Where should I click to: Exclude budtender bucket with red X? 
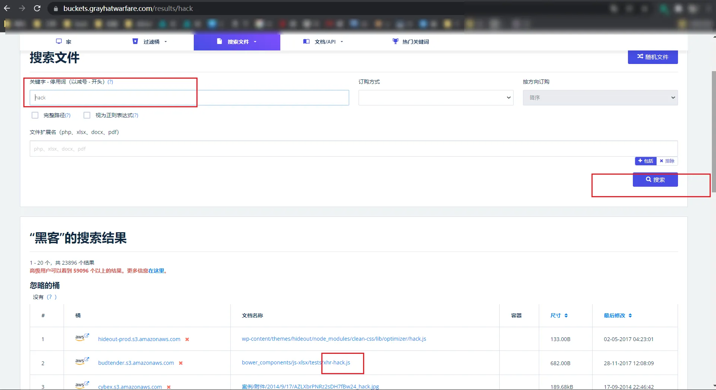pyautogui.click(x=181, y=363)
